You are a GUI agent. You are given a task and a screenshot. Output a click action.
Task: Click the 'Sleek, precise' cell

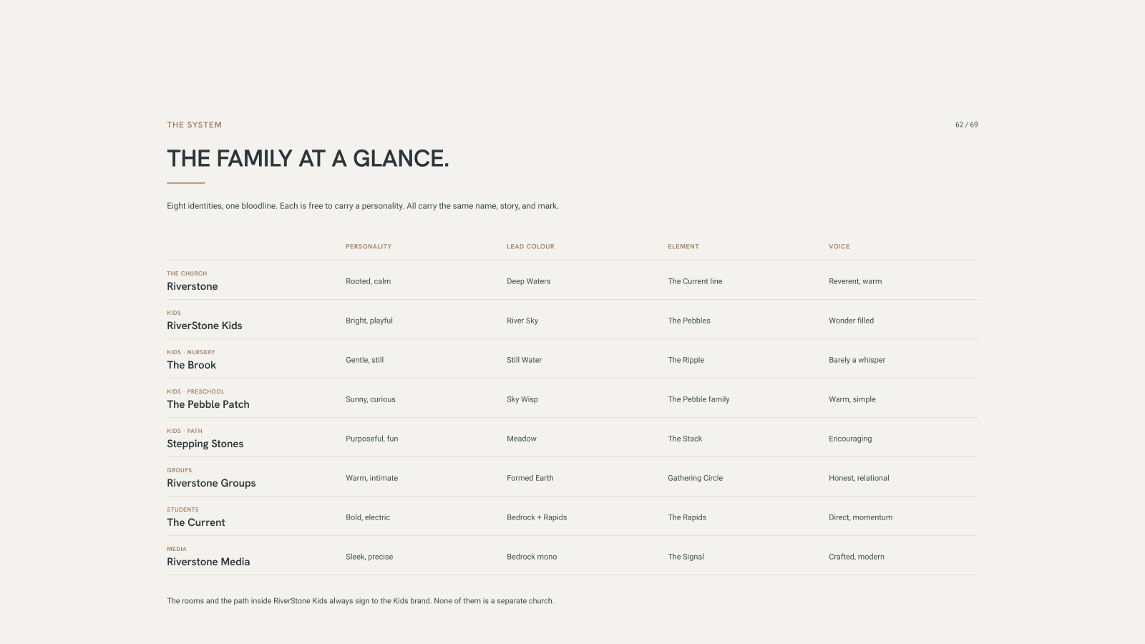tap(369, 557)
